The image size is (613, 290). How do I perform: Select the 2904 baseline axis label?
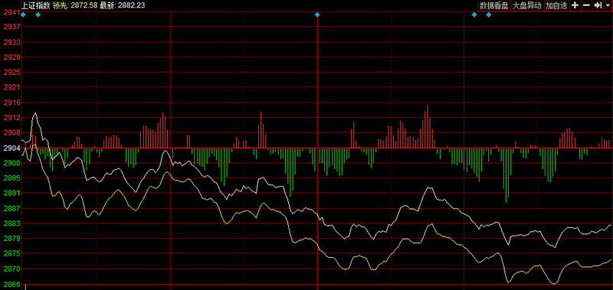pos(11,148)
